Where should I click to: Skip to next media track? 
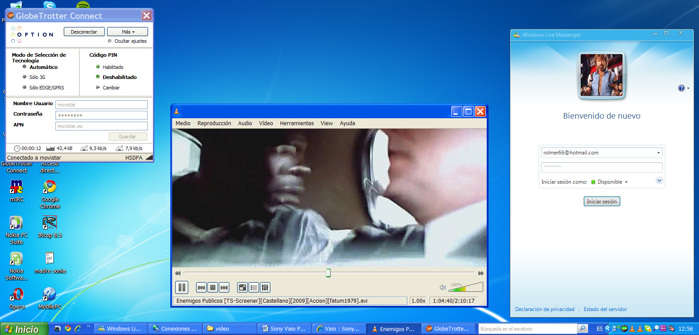[224, 287]
